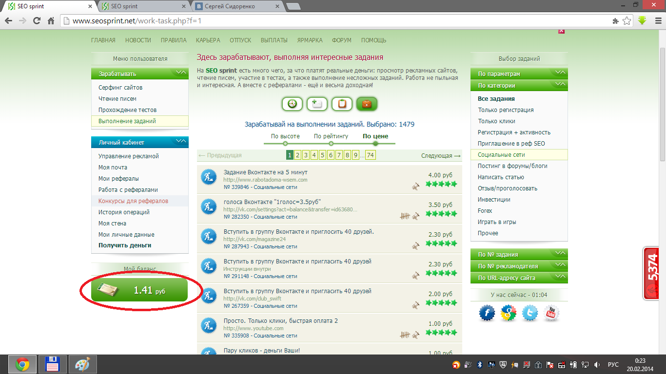
Task: Open the ВЫПЛАТЫ top menu item
Action: click(x=274, y=40)
